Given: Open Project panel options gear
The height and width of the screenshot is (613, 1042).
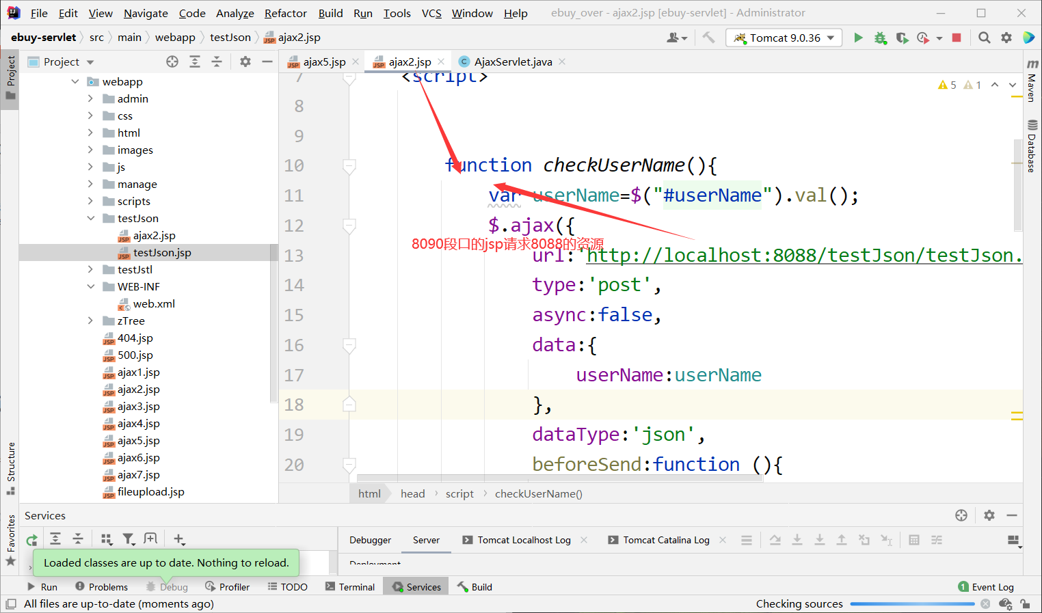Looking at the screenshot, I should (x=245, y=62).
